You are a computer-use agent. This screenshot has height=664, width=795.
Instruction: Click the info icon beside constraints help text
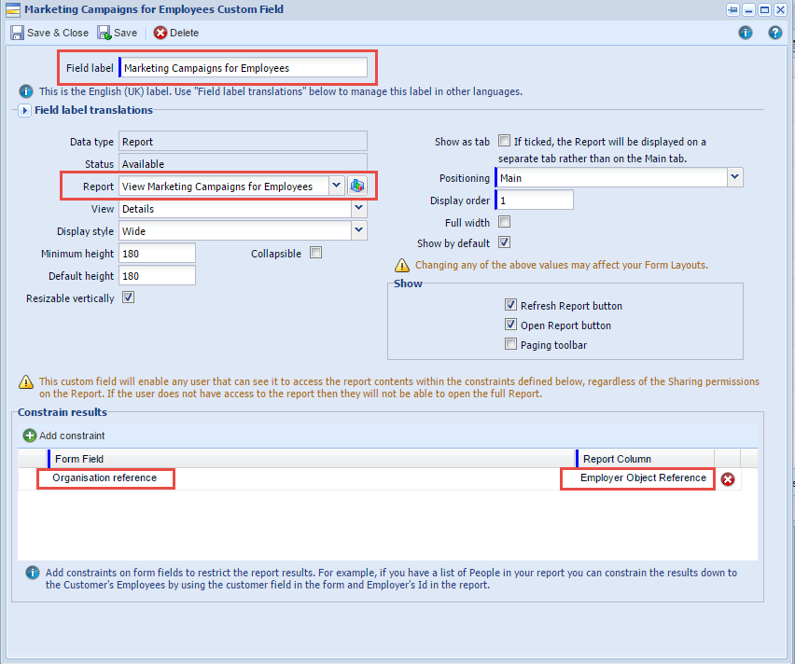tap(33, 573)
